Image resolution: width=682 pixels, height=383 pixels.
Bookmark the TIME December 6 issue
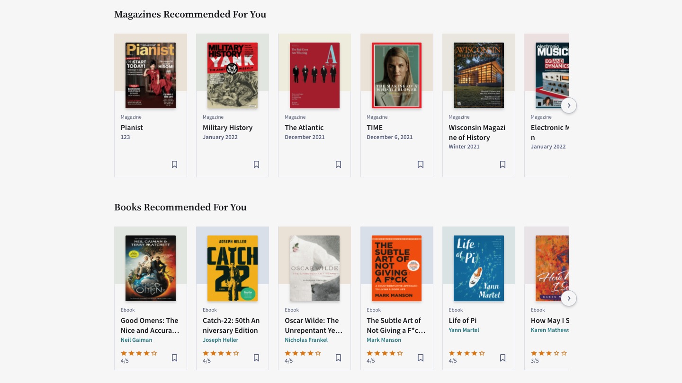click(421, 165)
